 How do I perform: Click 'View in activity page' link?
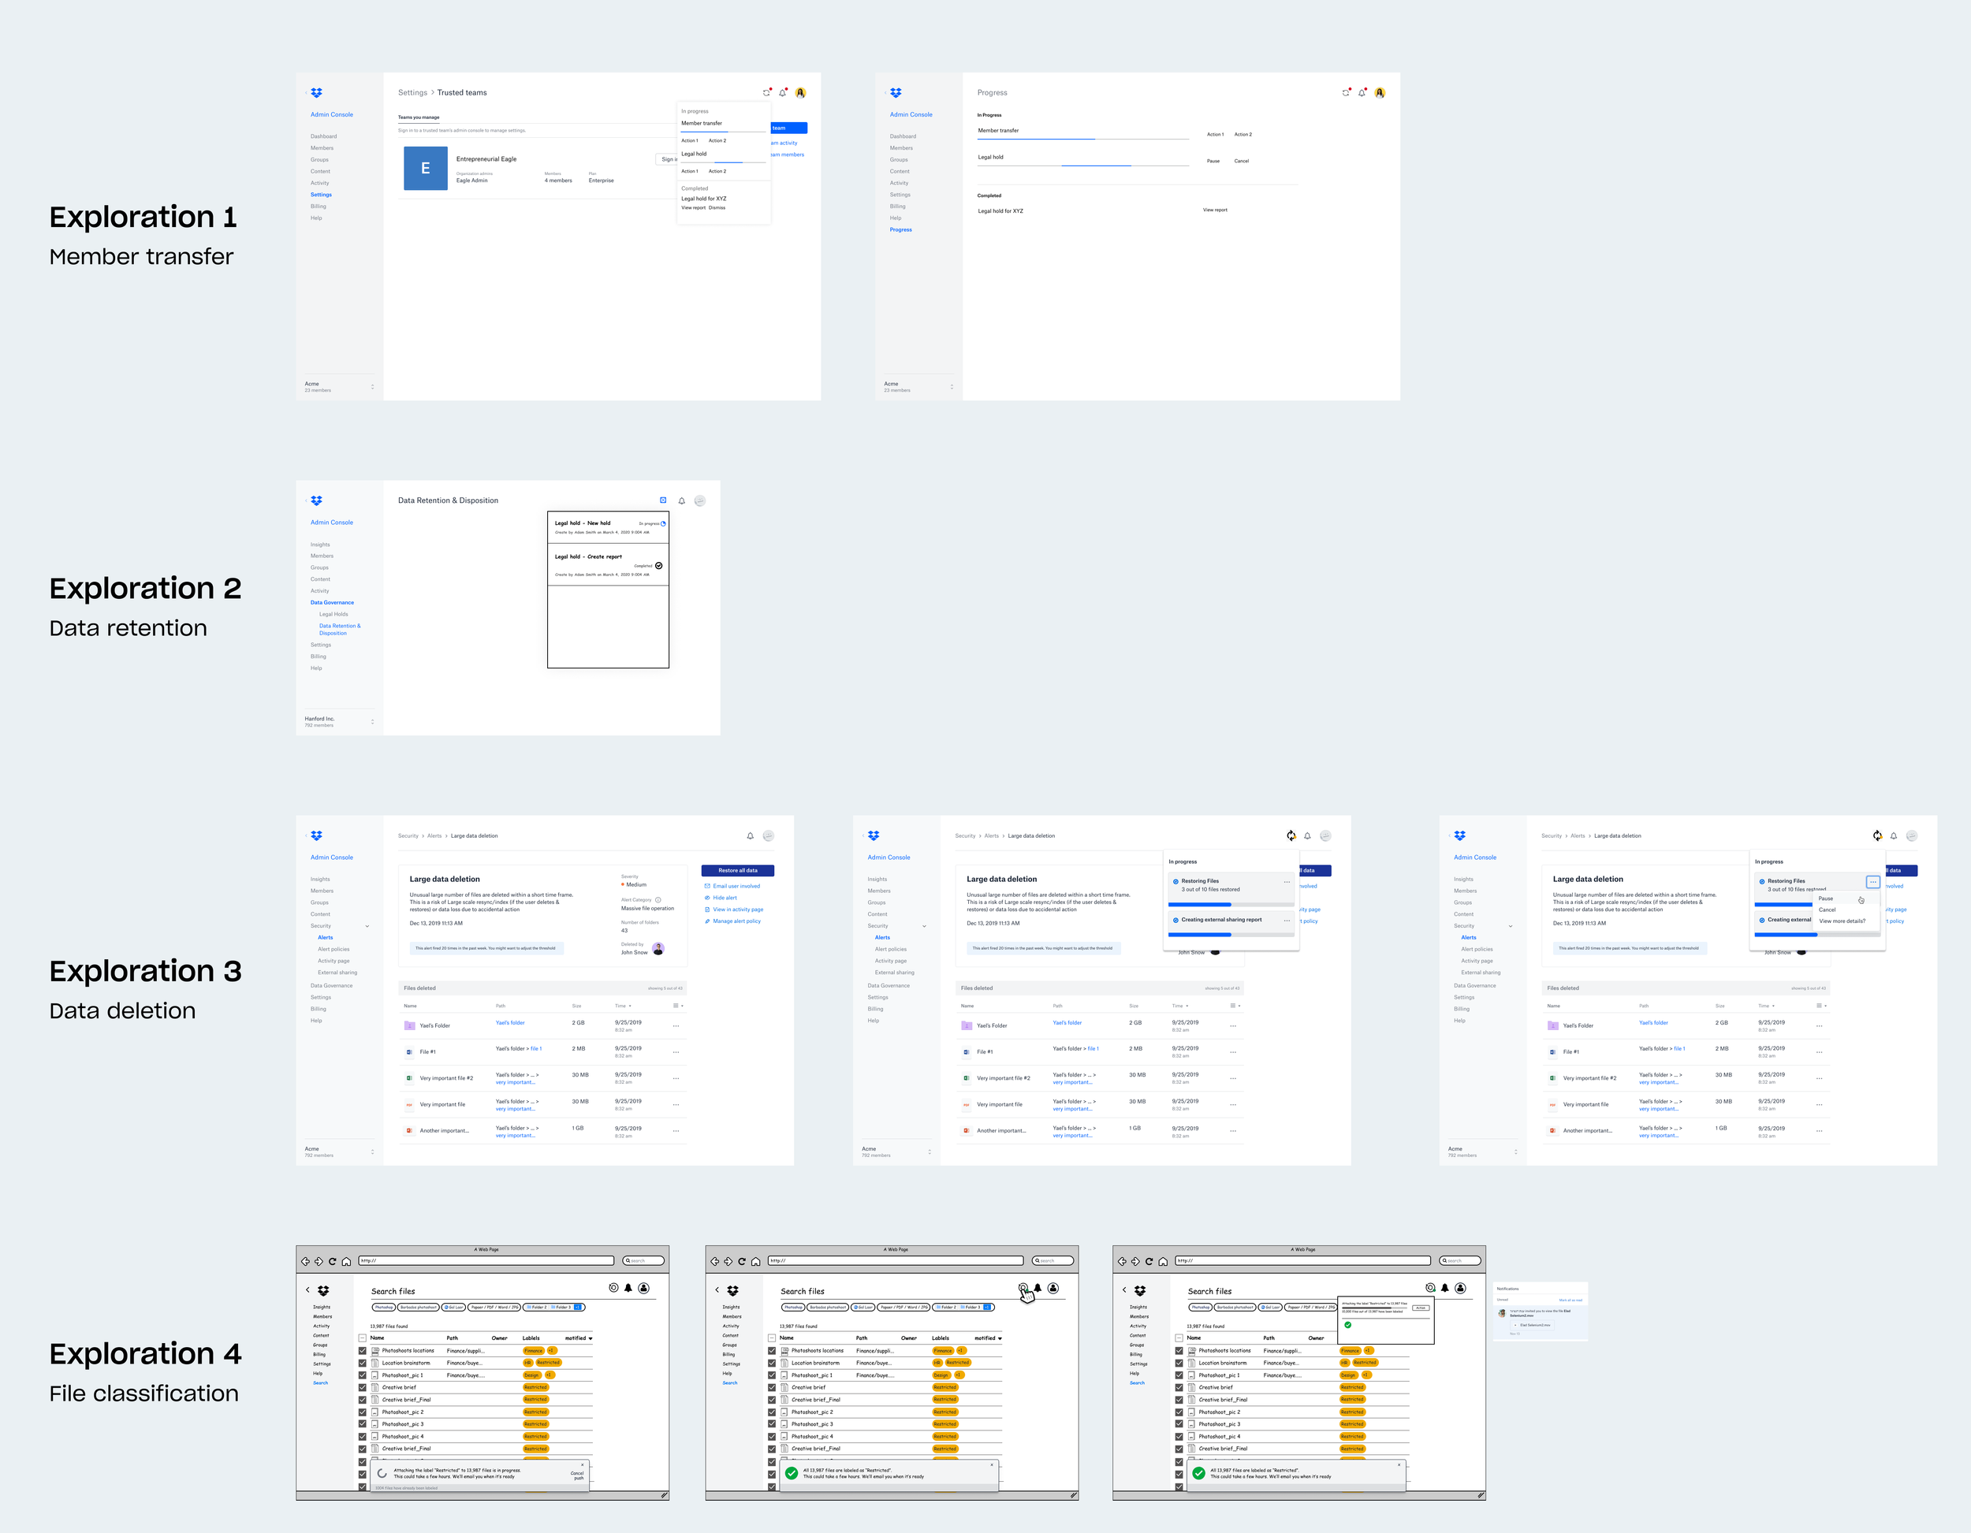point(737,910)
